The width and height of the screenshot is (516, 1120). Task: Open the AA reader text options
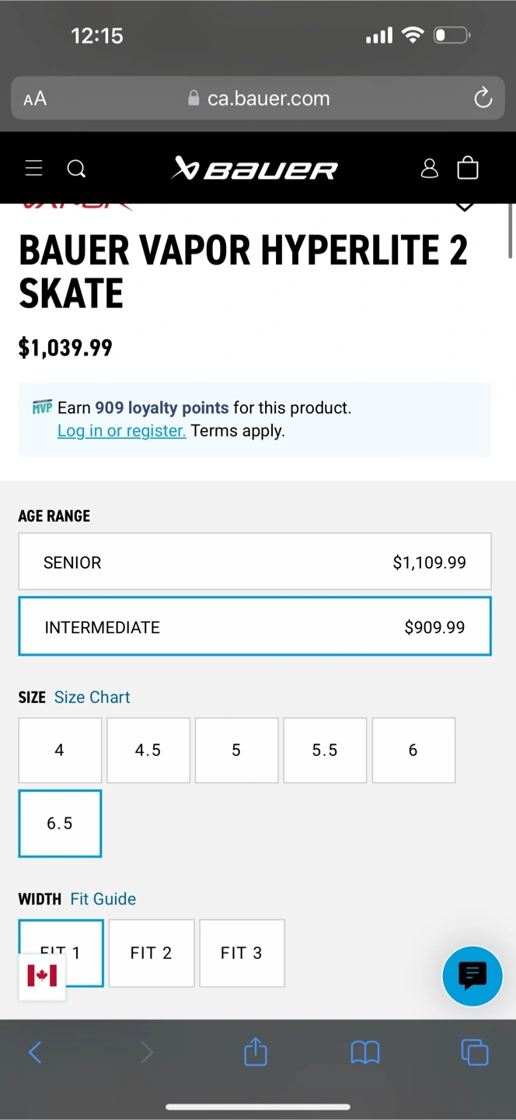(35, 99)
